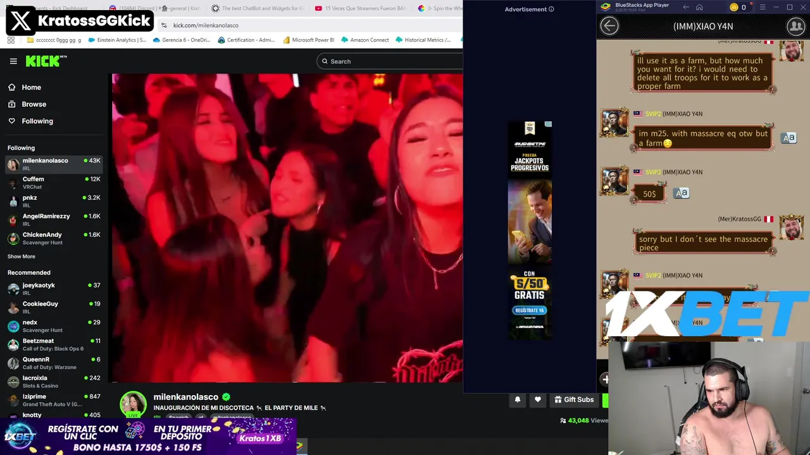
Task: Open the BlueStacks coin balance
Action: coord(738,8)
